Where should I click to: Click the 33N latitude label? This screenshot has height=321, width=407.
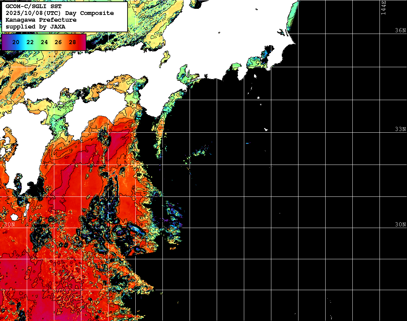[400, 129]
